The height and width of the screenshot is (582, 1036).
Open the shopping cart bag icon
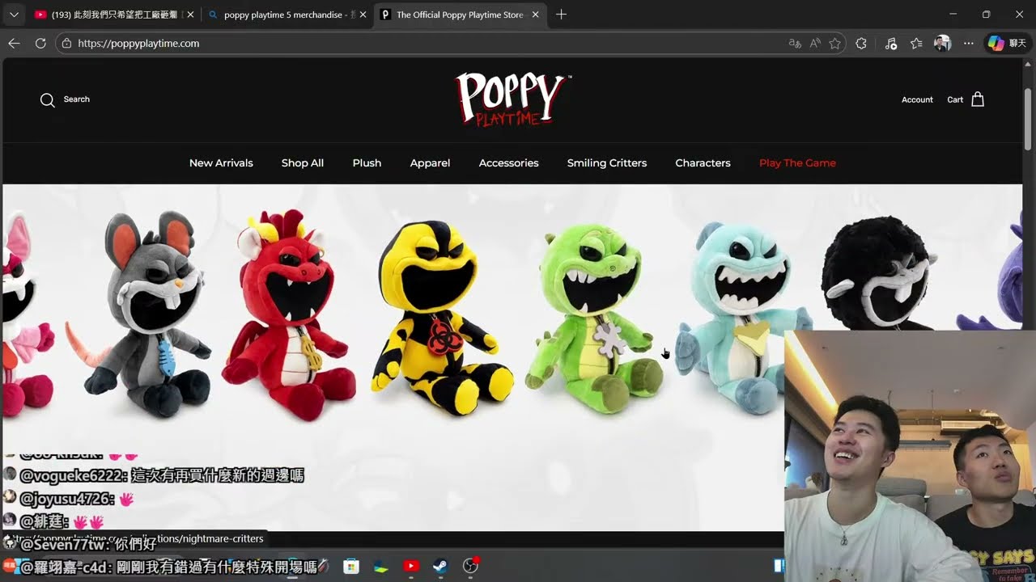(x=978, y=99)
